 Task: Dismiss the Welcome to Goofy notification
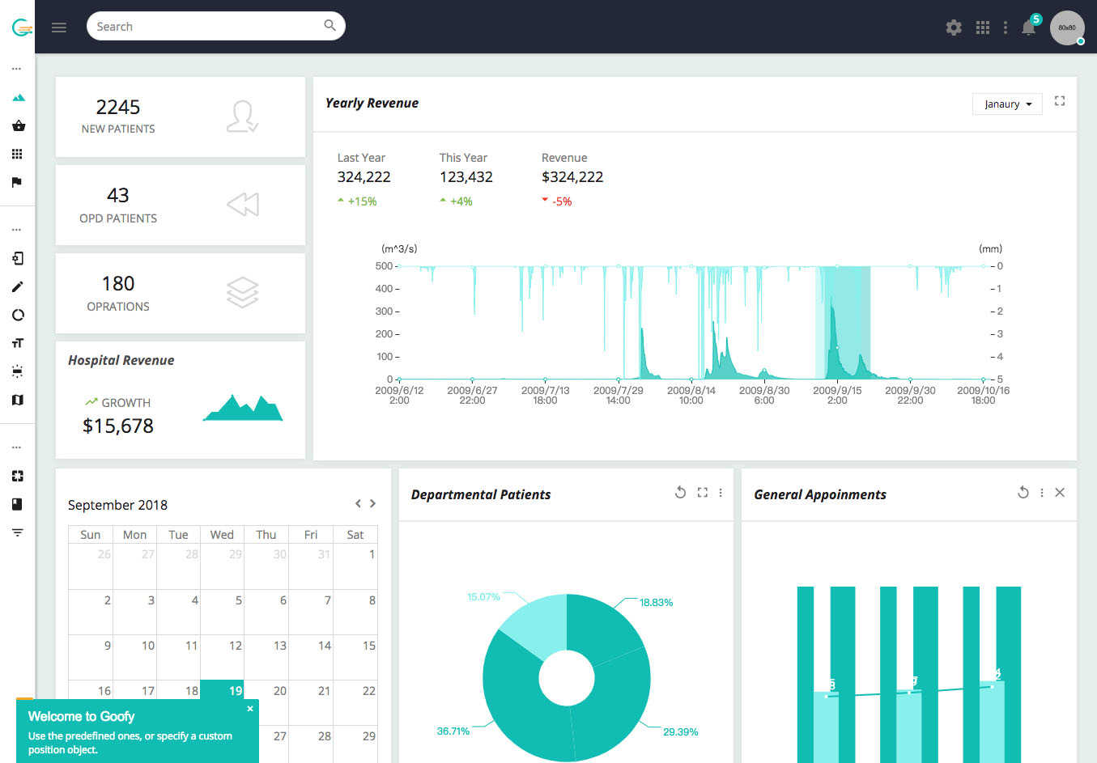[250, 708]
